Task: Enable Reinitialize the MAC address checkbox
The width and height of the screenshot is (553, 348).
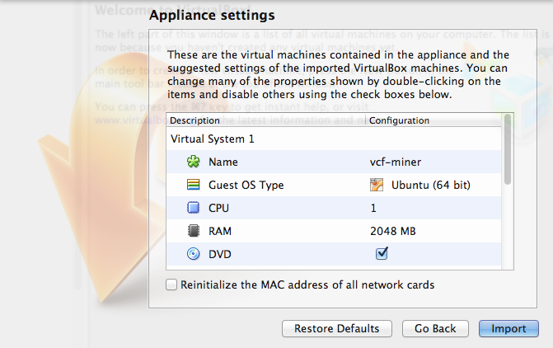Action: pos(171,285)
